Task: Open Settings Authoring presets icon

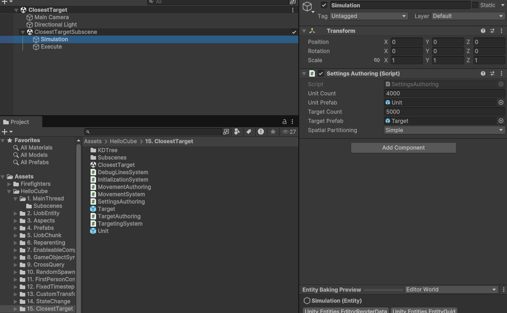Action: tap(492, 73)
